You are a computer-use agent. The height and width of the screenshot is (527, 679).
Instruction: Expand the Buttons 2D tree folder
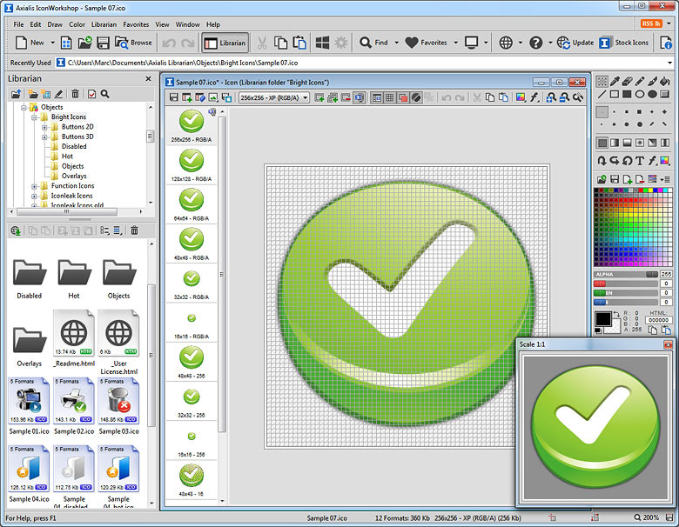(44, 127)
